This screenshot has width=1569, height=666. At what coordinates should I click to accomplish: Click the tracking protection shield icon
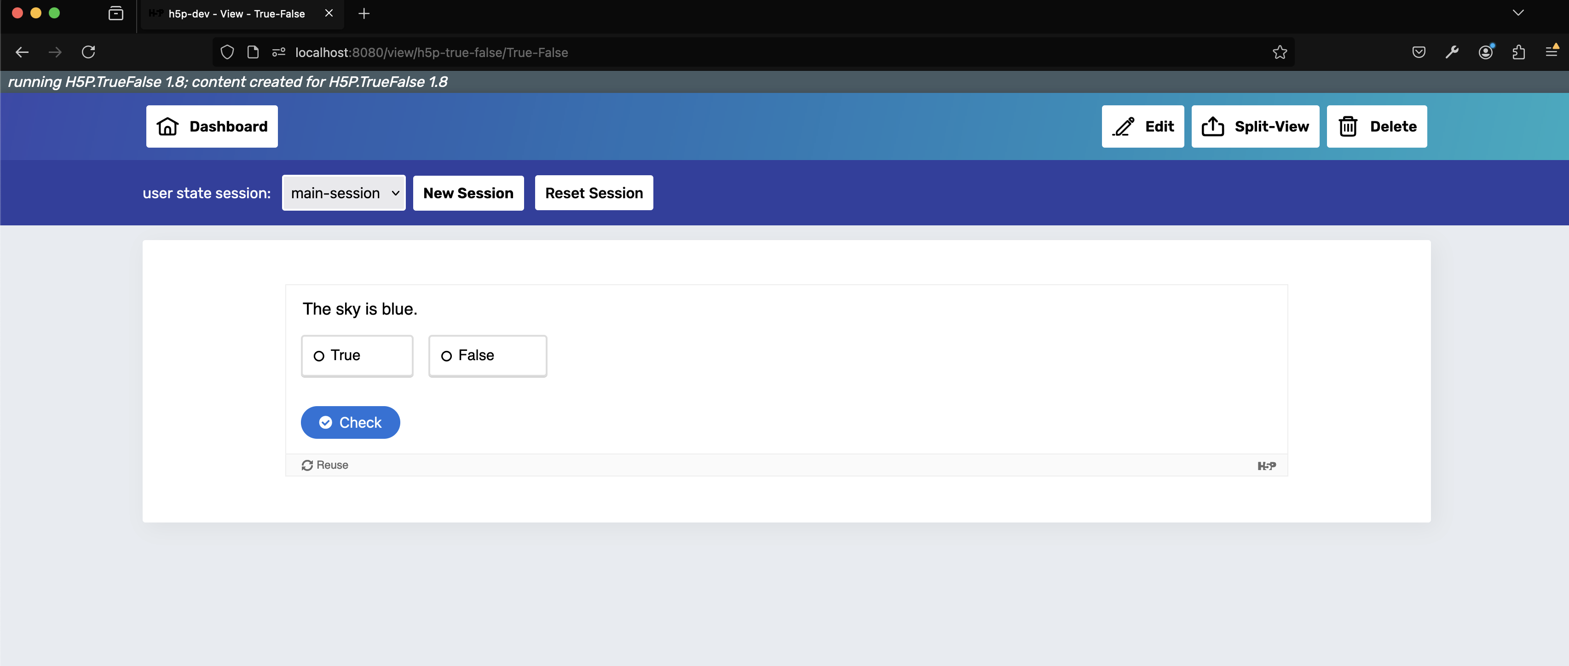coord(227,52)
